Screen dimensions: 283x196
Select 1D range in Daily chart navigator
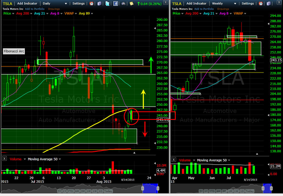(100, 191)
